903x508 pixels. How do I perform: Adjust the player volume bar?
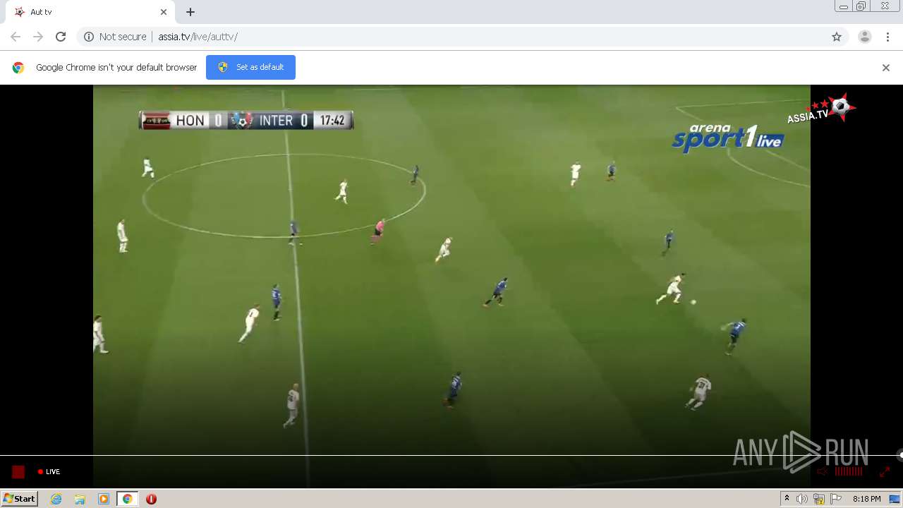[x=849, y=471]
